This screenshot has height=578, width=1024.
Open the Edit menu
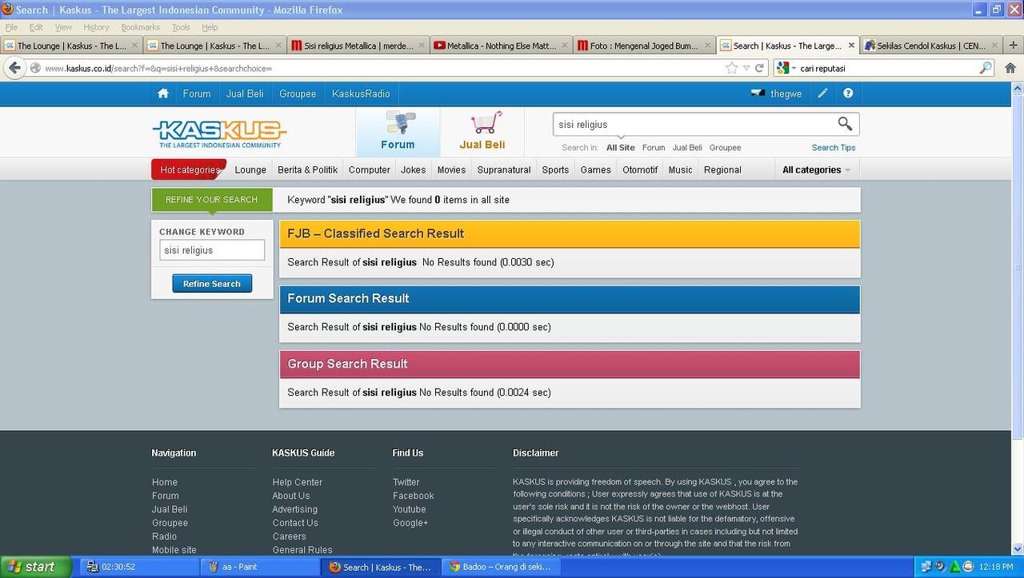coord(36,27)
